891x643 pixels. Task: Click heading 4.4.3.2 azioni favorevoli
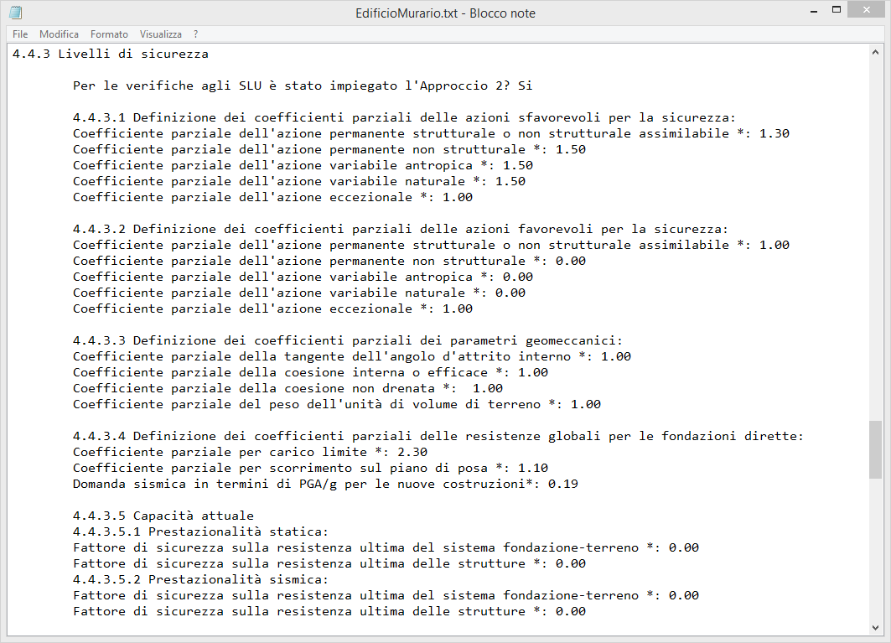click(400, 229)
